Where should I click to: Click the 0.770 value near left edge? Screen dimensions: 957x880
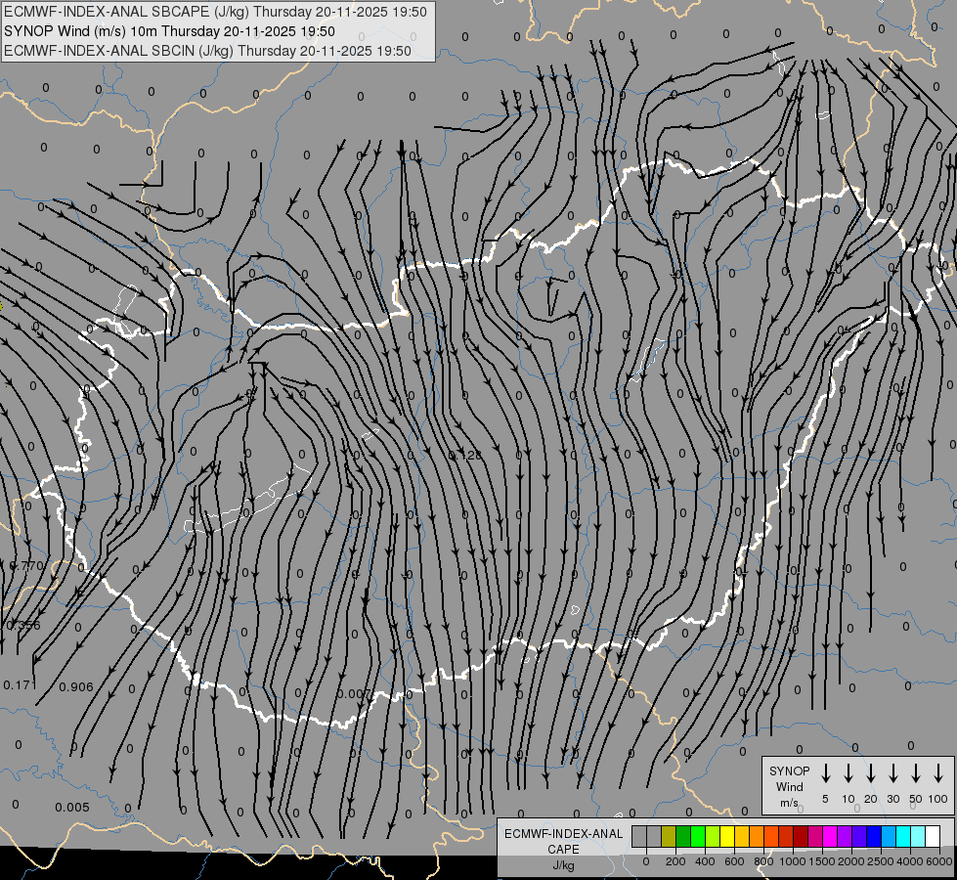[x=27, y=565]
